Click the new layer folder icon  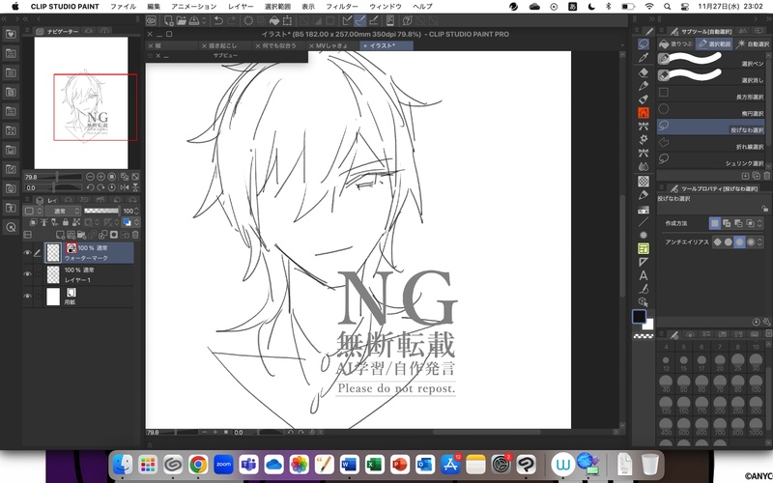(x=82, y=235)
